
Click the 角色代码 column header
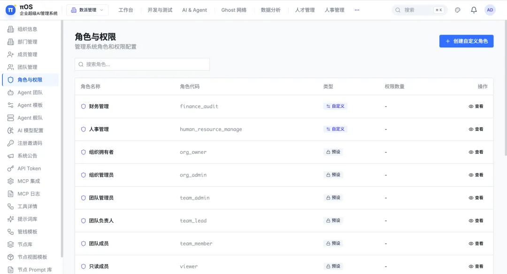190,87
